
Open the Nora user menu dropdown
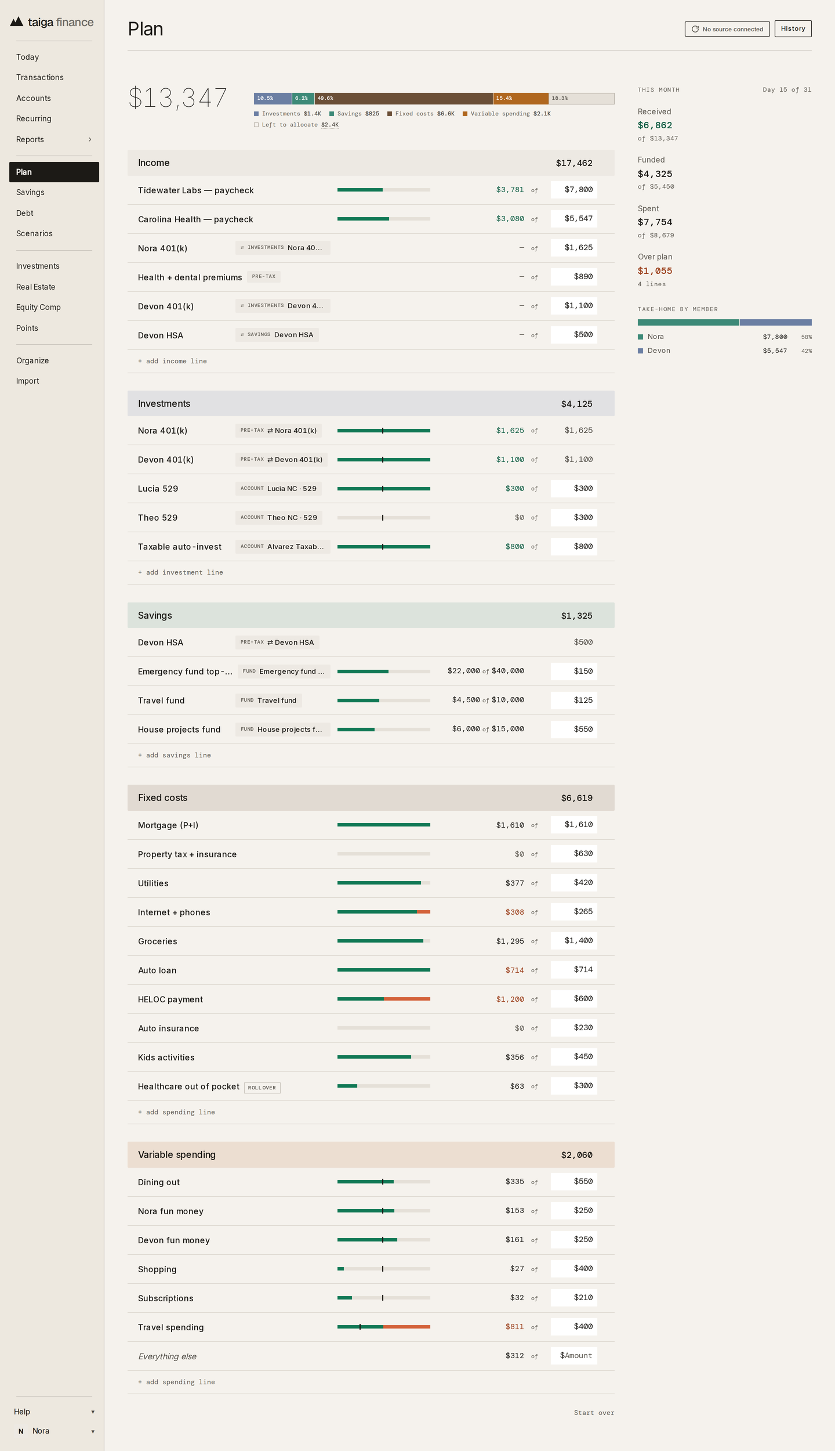coord(93,1431)
